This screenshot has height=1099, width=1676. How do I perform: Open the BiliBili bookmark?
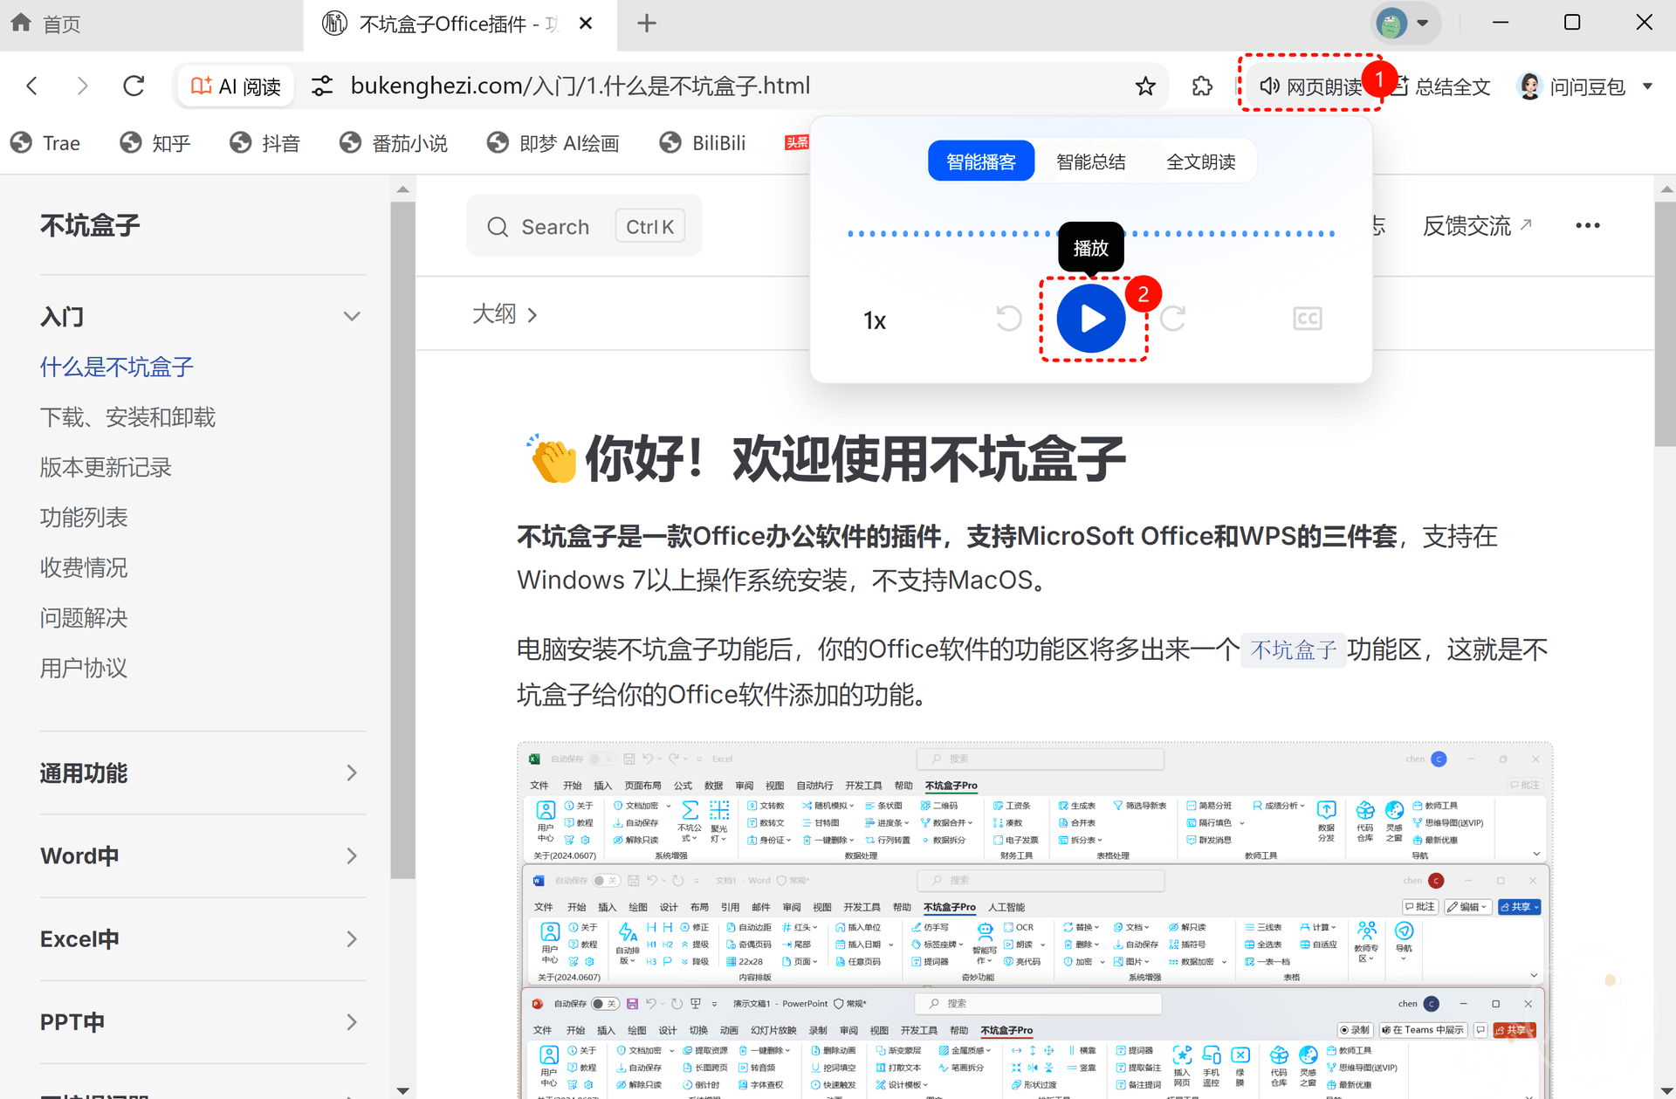point(704,143)
